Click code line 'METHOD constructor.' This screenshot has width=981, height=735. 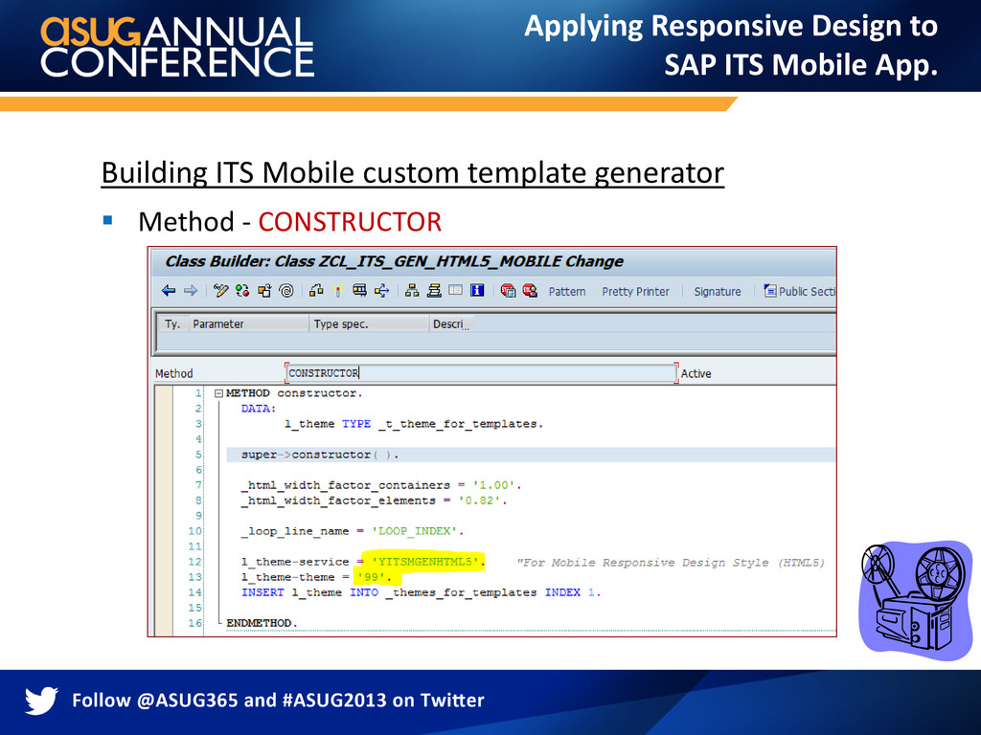294,393
